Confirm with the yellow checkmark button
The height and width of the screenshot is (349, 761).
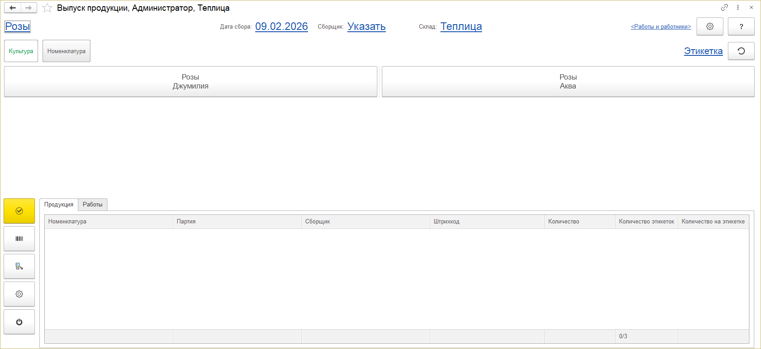[x=19, y=211]
